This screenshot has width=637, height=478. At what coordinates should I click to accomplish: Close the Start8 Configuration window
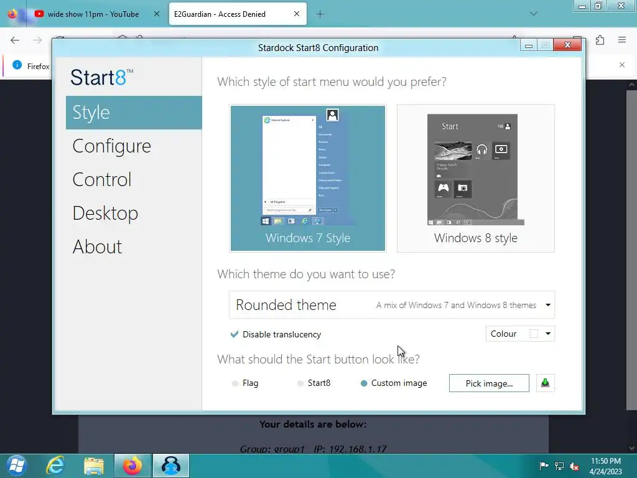point(567,45)
